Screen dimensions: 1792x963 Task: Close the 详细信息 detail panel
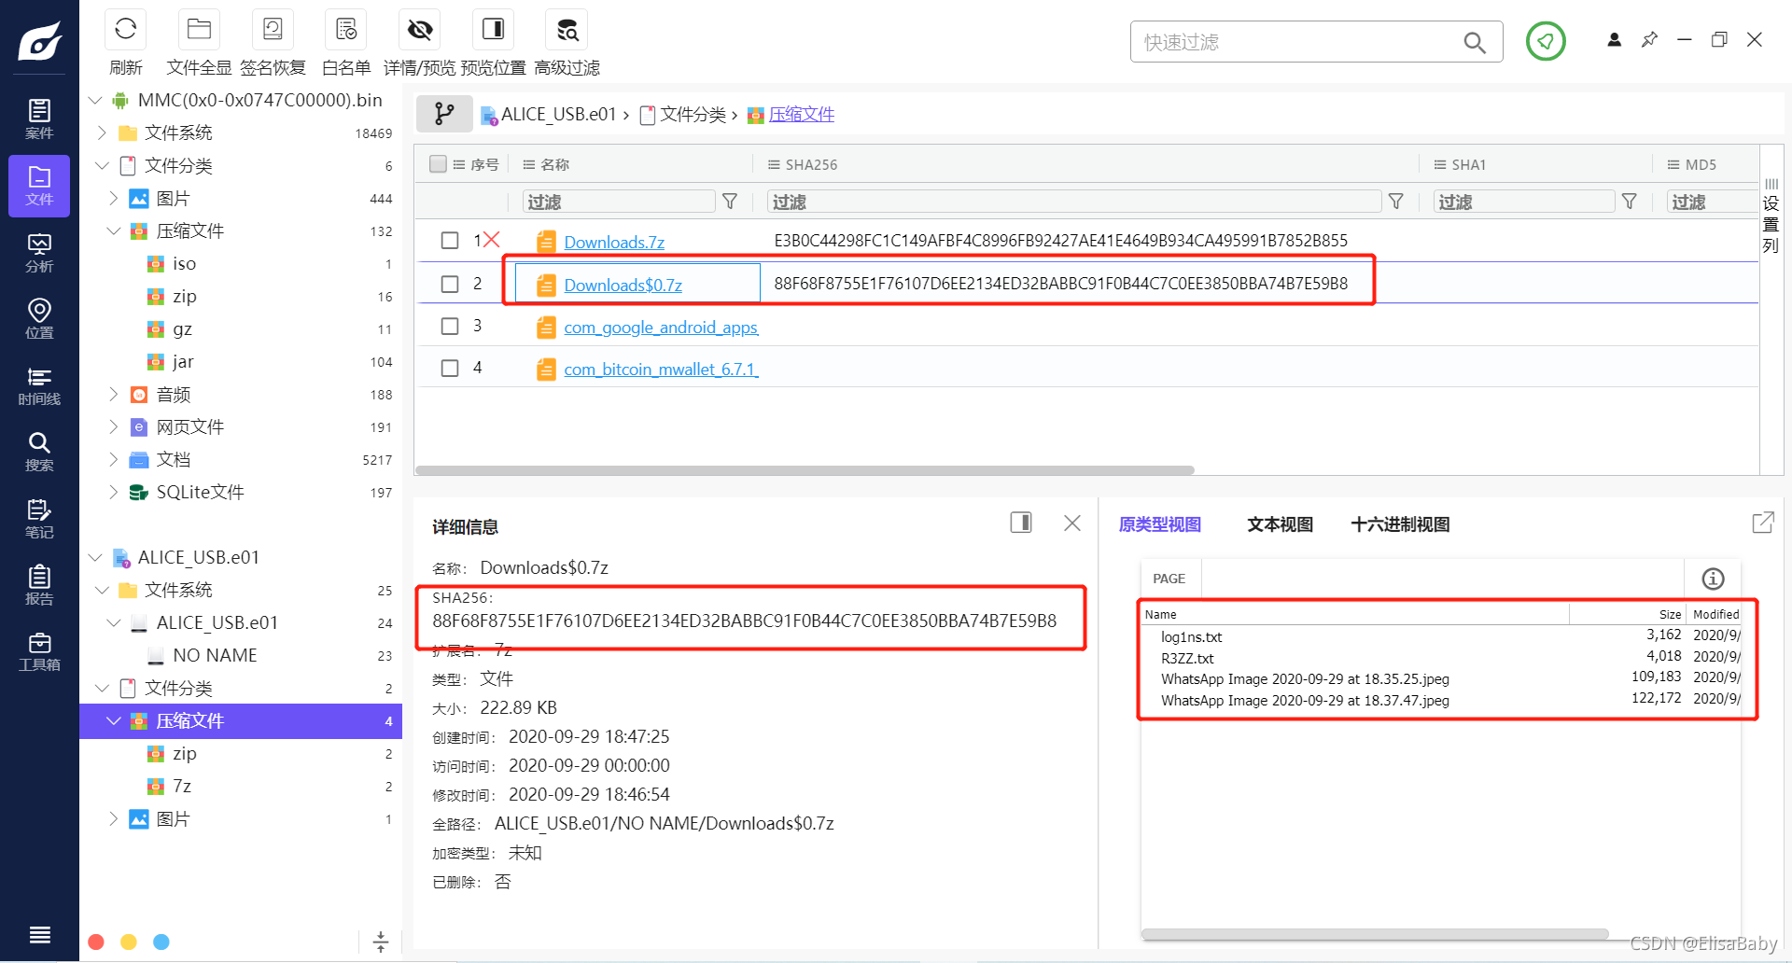pos(1072,523)
